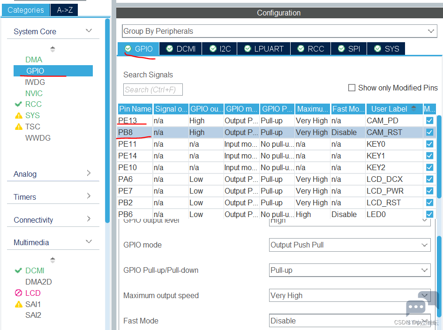Toggle Modified checkbox for CAM_PD row
Viewport: 443px width, 330px height.
point(429,120)
